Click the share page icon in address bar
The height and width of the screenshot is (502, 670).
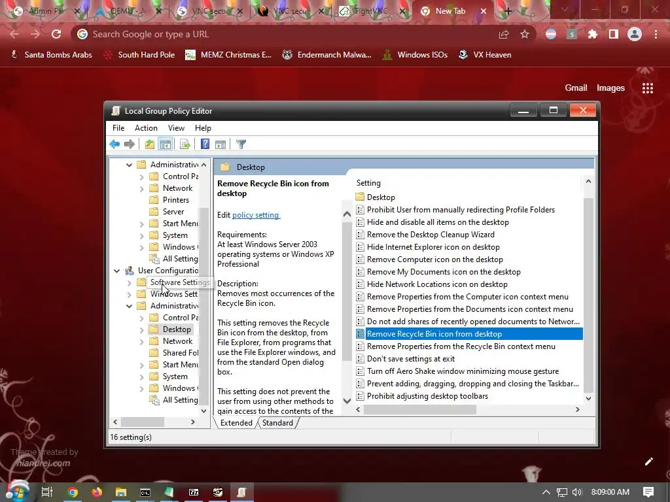pyautogui.click(x=504, y=34)
